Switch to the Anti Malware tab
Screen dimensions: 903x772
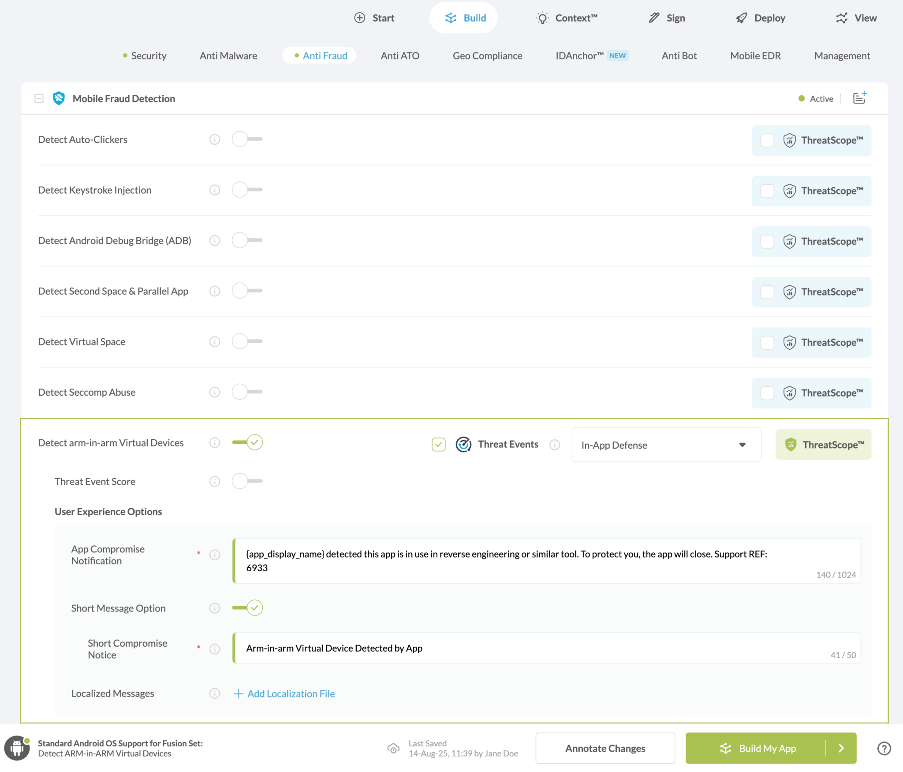tap(228, 56)
